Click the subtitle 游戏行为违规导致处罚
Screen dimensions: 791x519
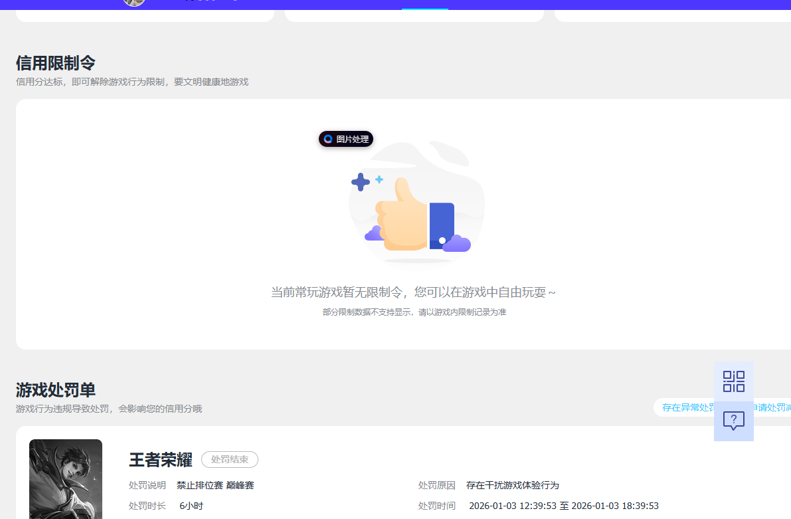click(x=109, y=409)
